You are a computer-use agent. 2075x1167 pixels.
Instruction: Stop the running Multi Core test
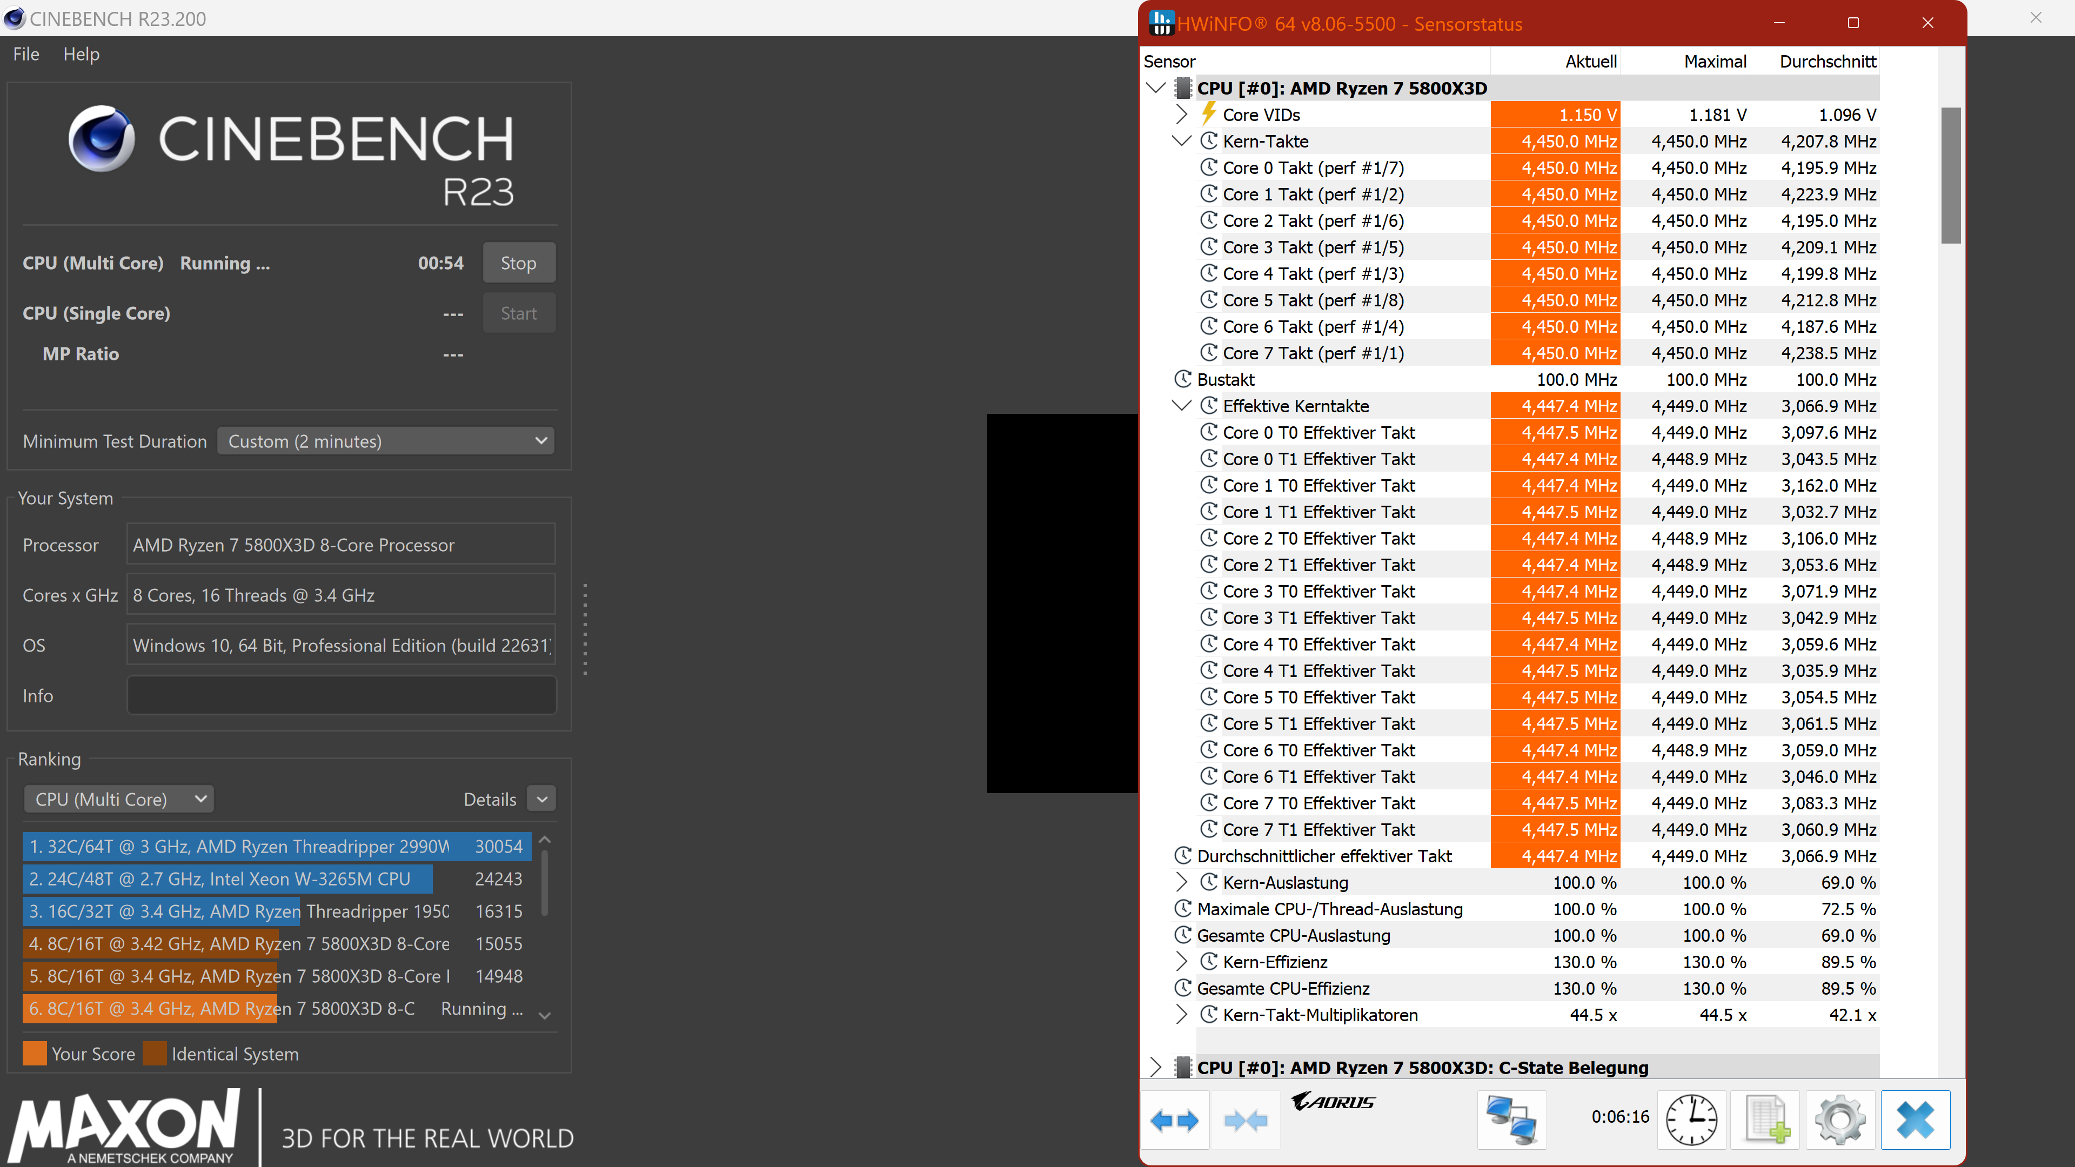coord(518,263)
